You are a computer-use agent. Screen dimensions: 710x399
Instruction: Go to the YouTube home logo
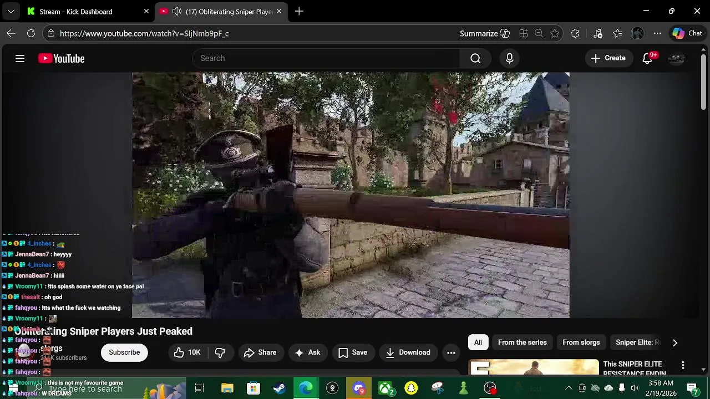[x=61, y=58]
